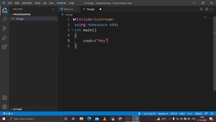This screenshot has width=216, height=122.
Task: Open the Explorer view in activity bar
Action: [4, 11]
